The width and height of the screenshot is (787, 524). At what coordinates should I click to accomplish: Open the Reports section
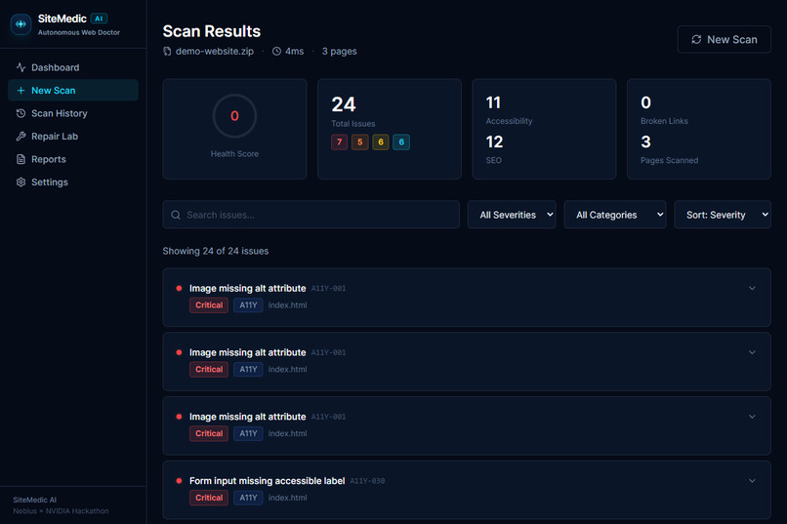click(x=73, y=159)
